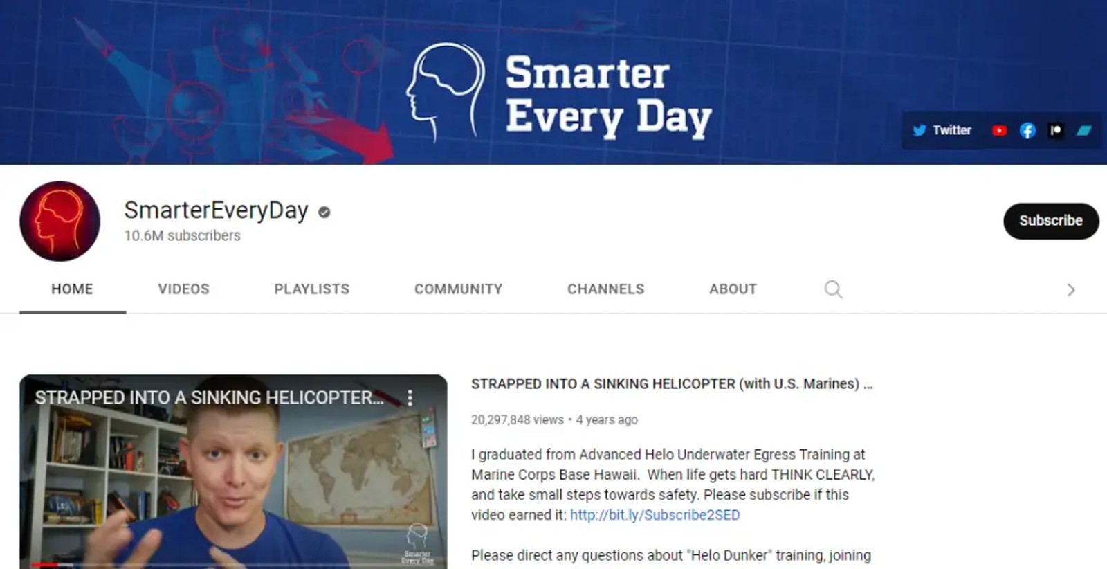Click video title overlay in player
Screen dimensions: 1107x569
click(209, 397)
